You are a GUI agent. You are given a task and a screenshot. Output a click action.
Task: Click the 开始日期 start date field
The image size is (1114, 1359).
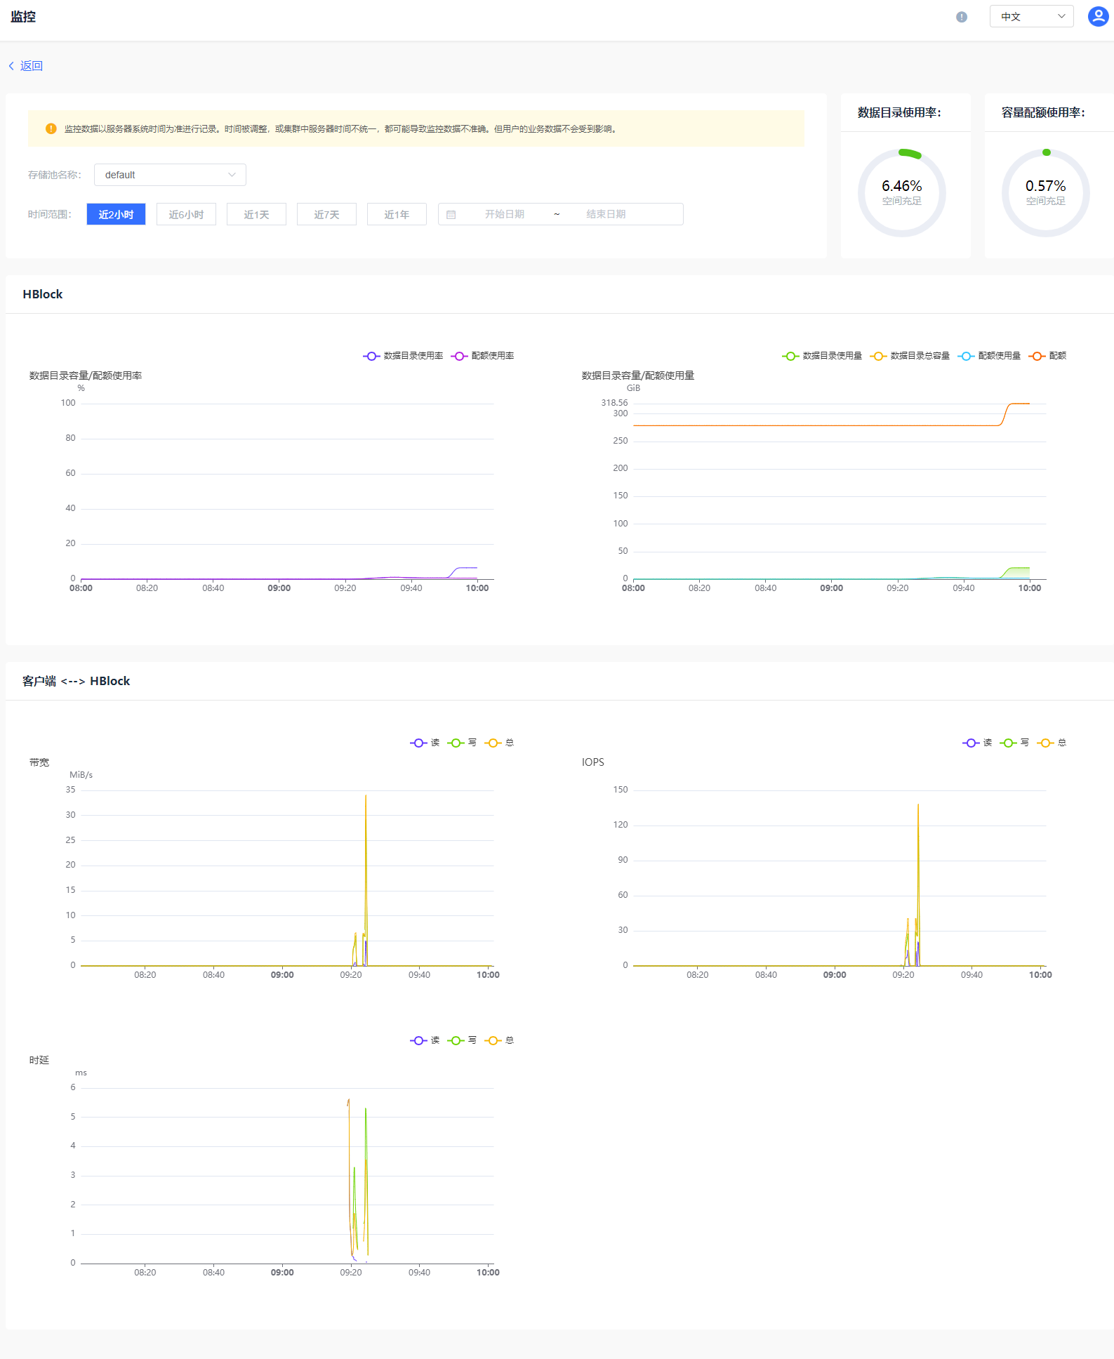pyautogui.click(x=504, y=214)
